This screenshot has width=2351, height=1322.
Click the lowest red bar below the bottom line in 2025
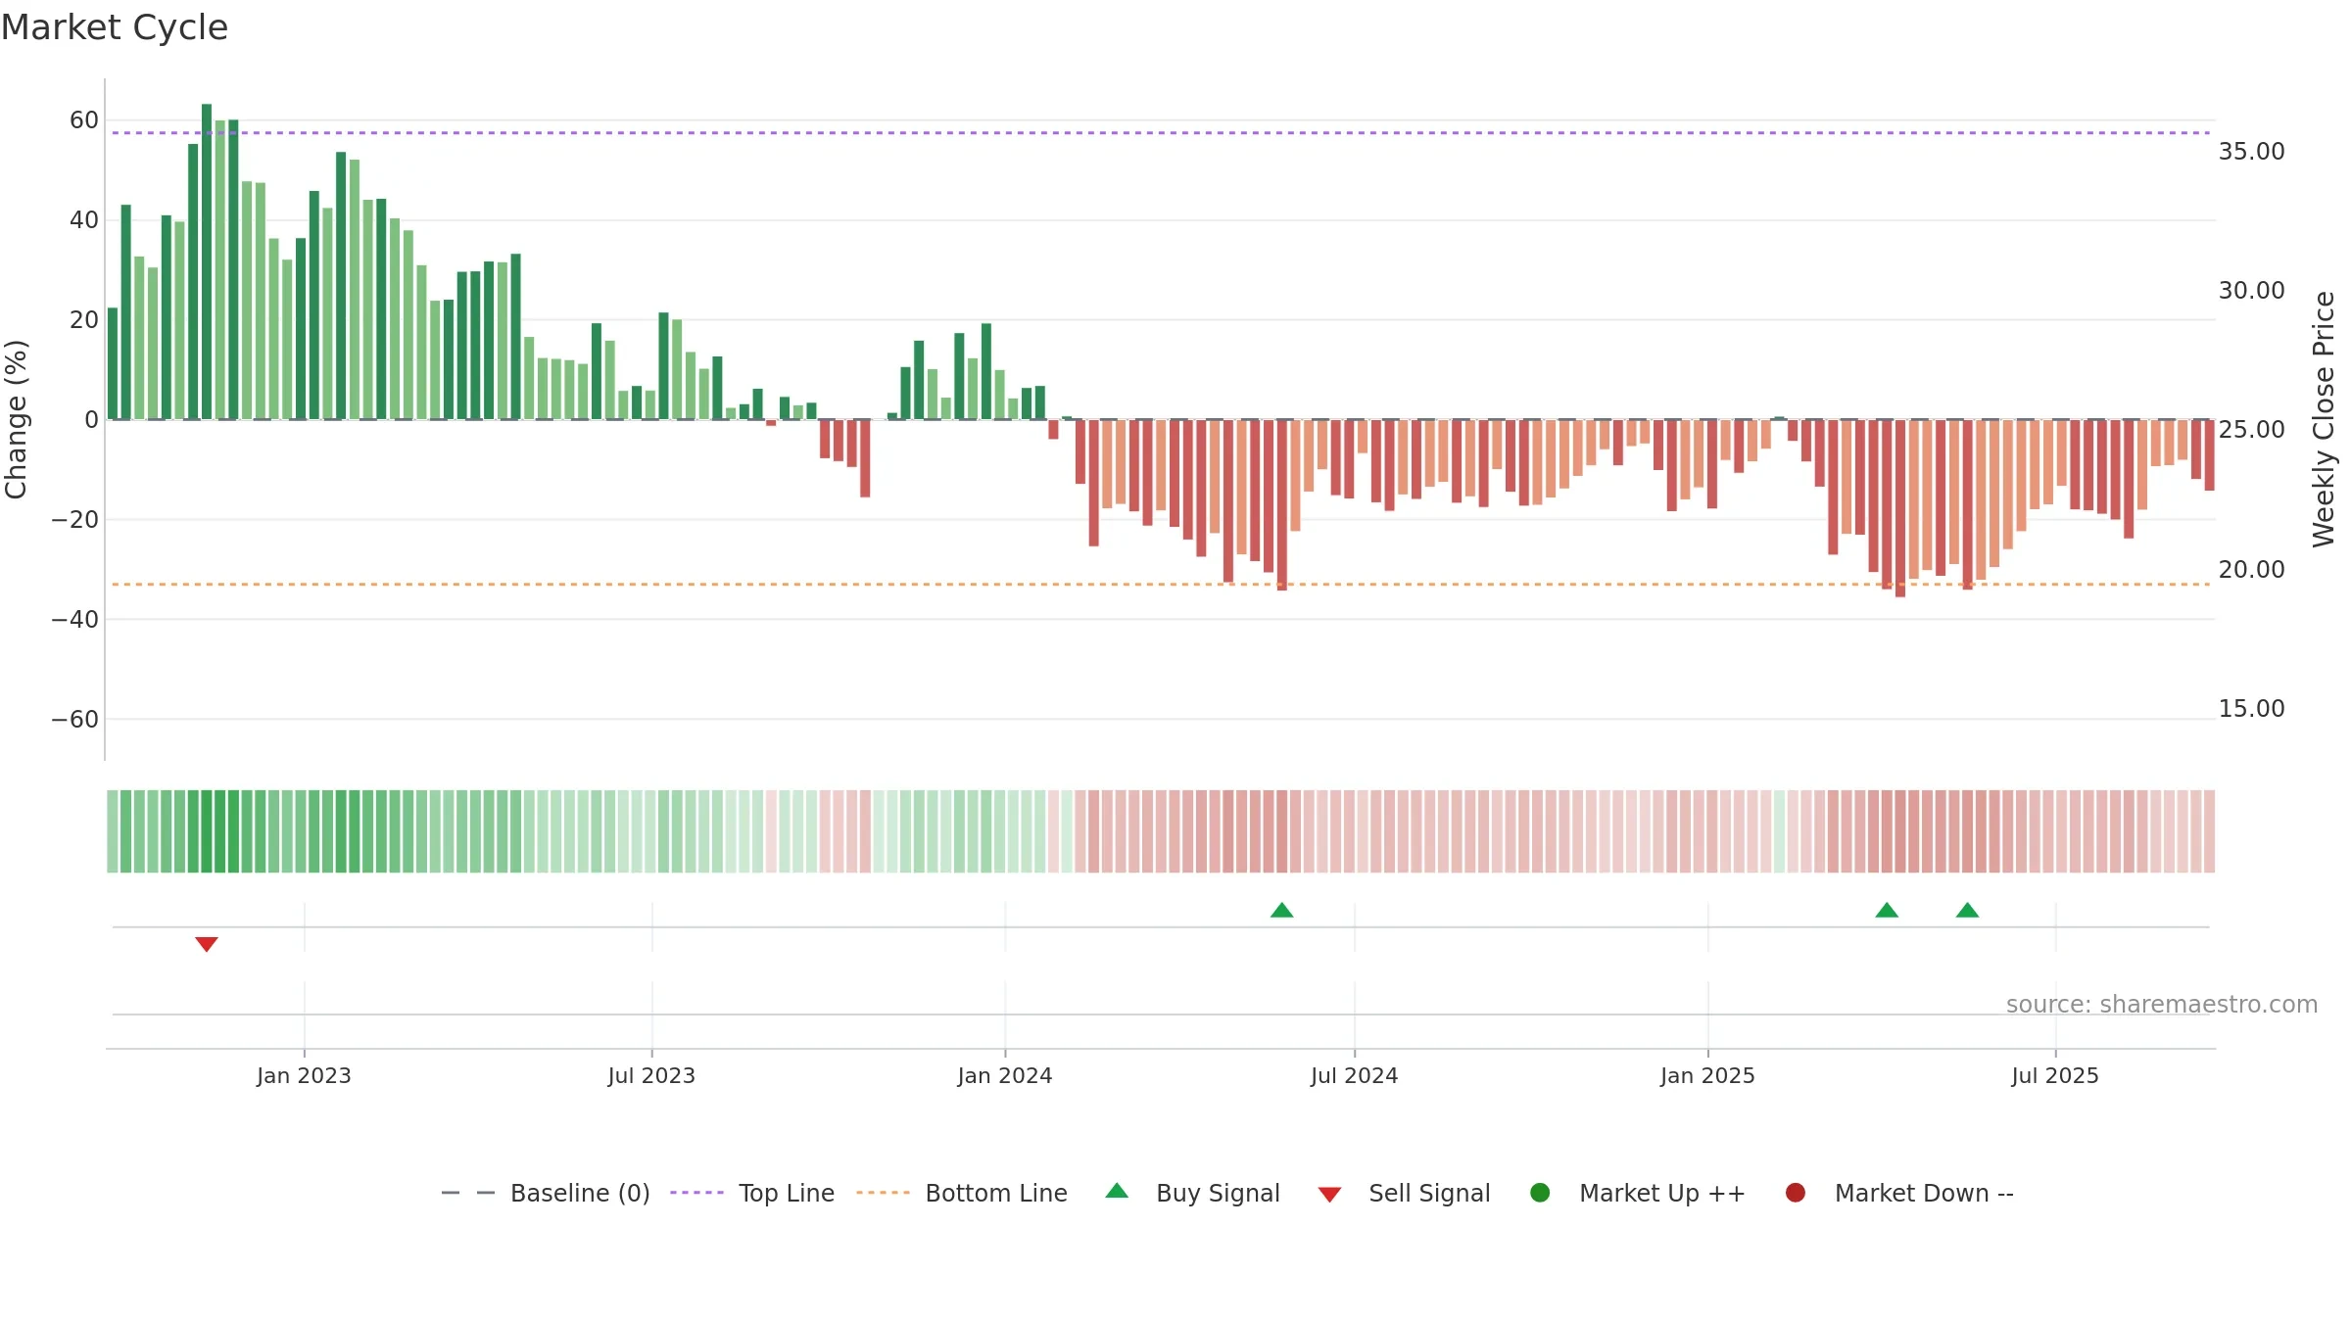click(x=1900, y=508)
